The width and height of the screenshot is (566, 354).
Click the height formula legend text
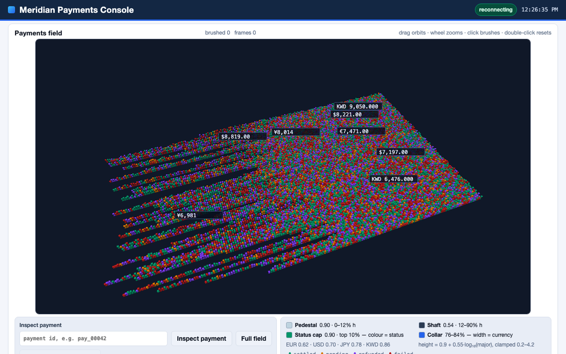pos(476,345)
